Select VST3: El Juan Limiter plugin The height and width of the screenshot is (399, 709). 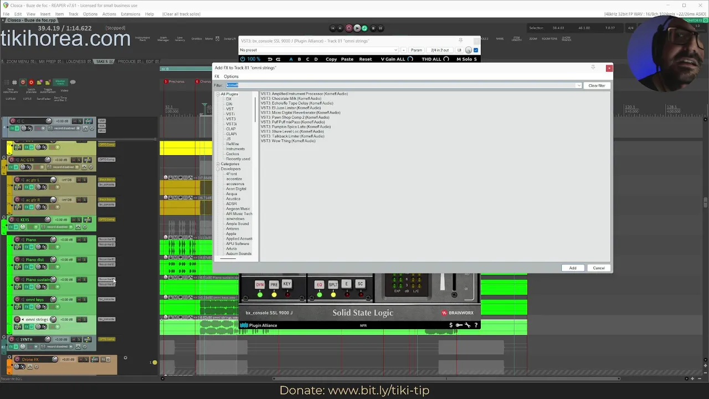pos(291,108)
